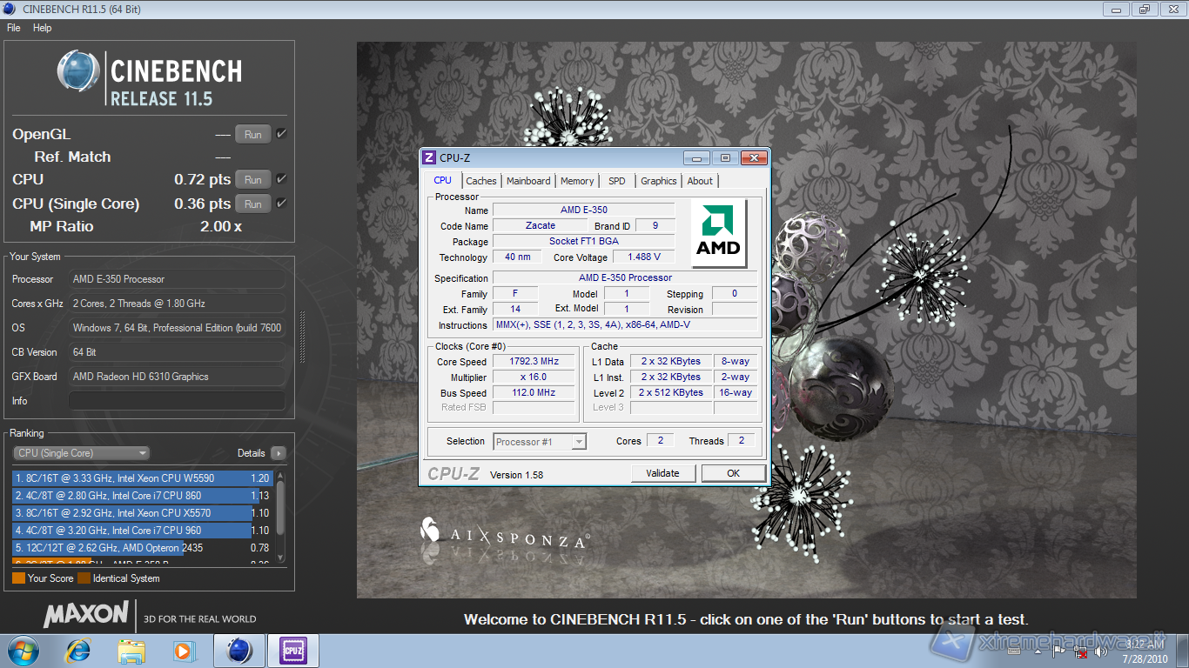Open Windows Explorer folder icon

coord(131,650)
